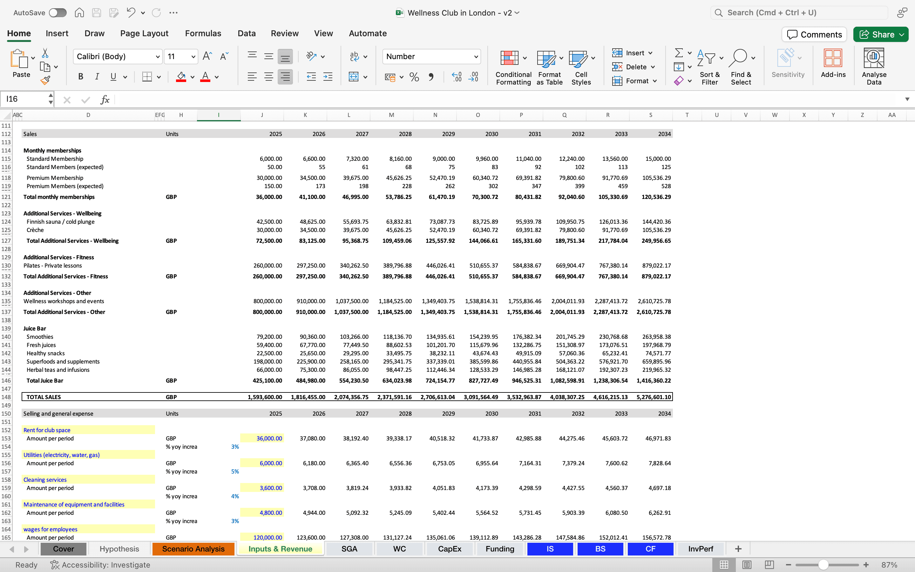Viewport: 915px width, 572px height.
Task: Click the Increase Decimal icon
Action: point(457,77)
